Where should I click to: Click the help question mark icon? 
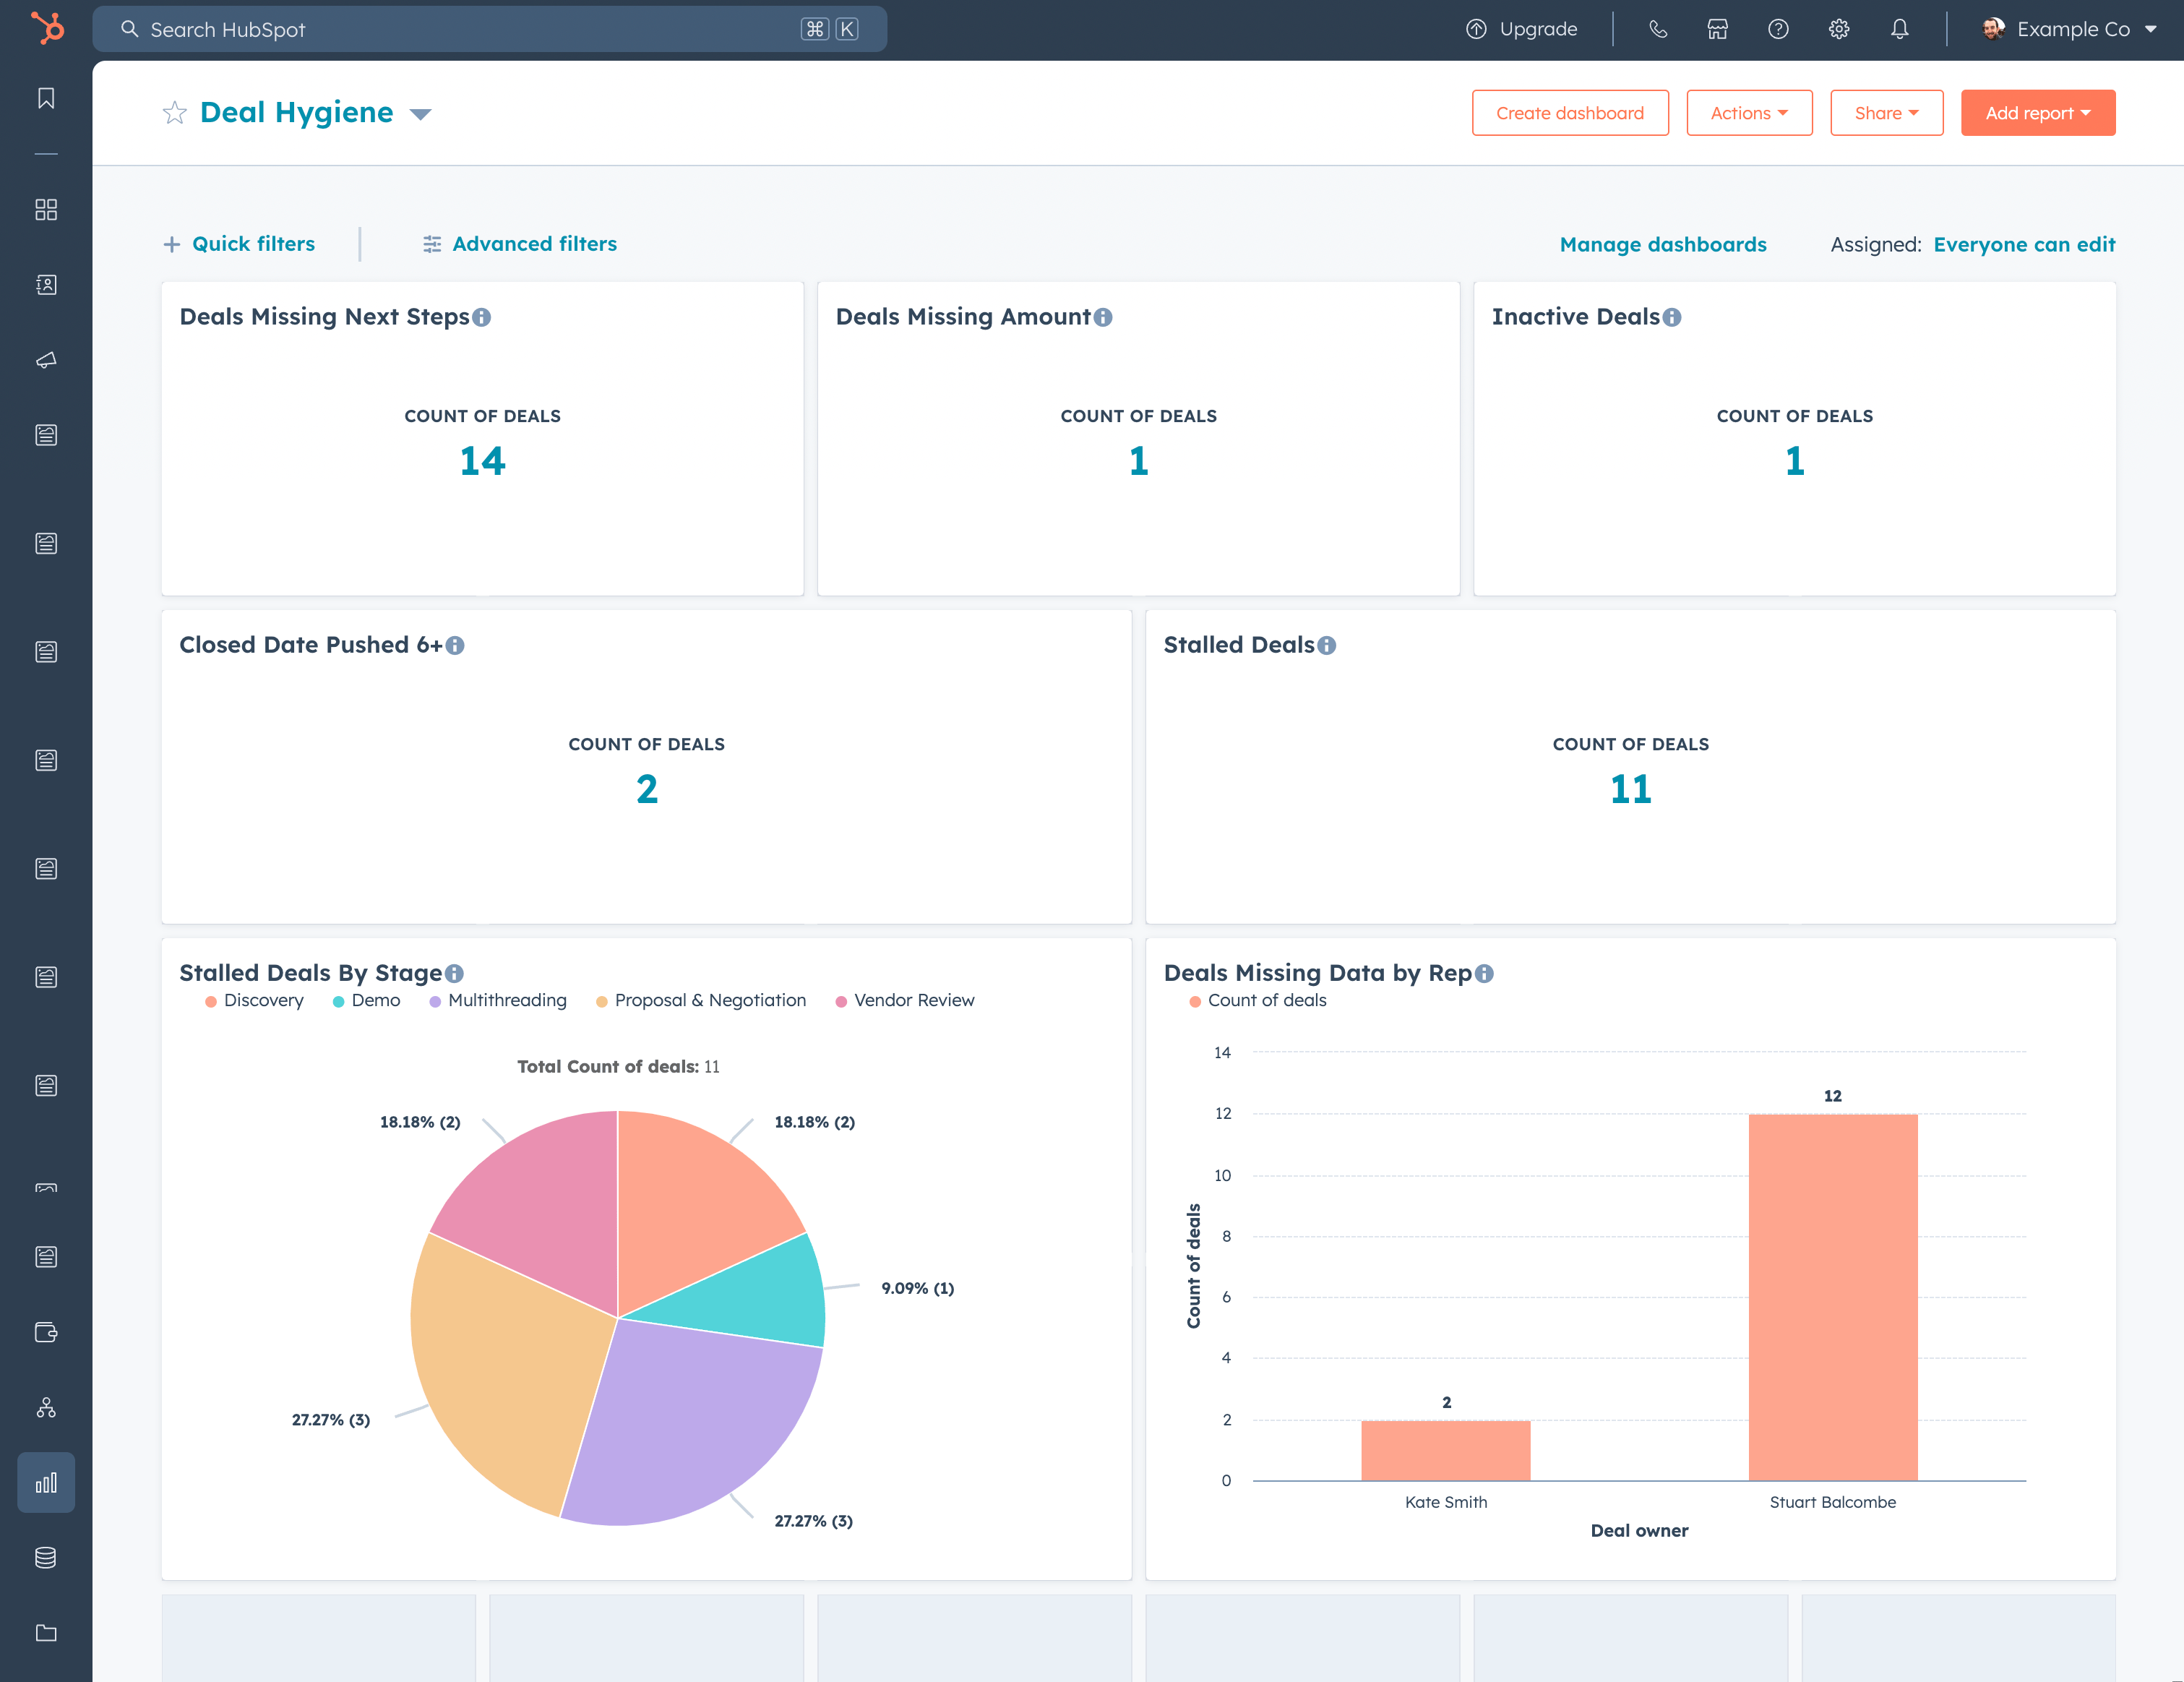coord(1777,29)
